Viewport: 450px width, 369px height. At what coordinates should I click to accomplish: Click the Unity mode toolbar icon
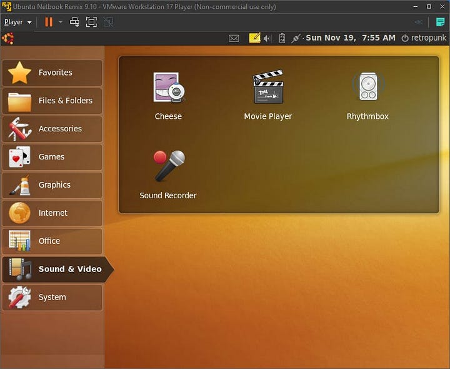108,22
